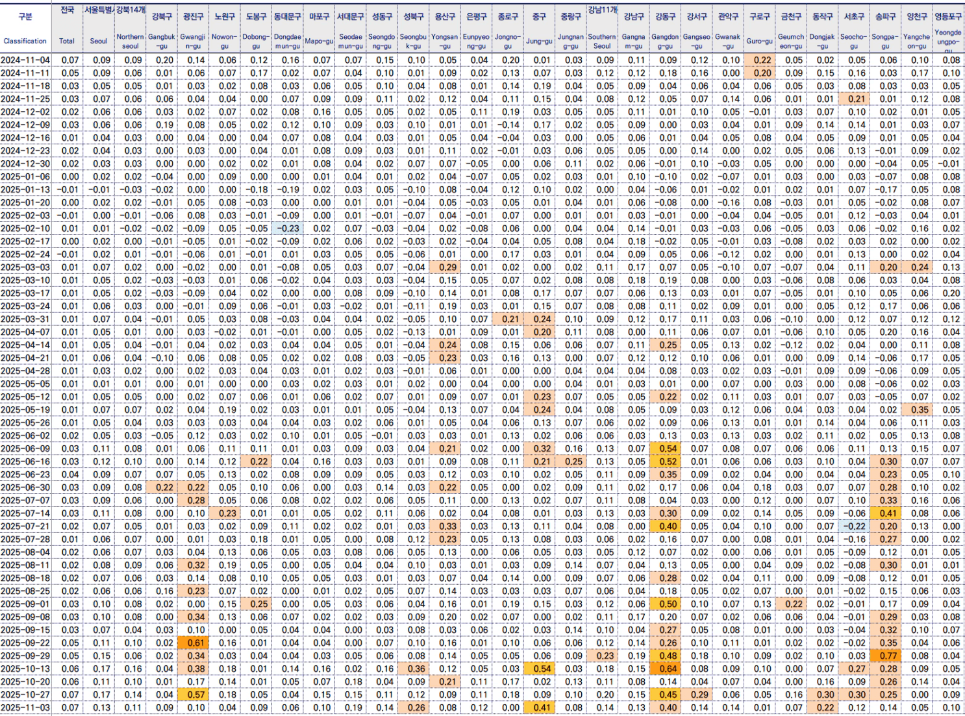The height and width of the screenshot is (716, 965).
Task: Select the 송파구 Songpa-gu column header
Action: 885,29
